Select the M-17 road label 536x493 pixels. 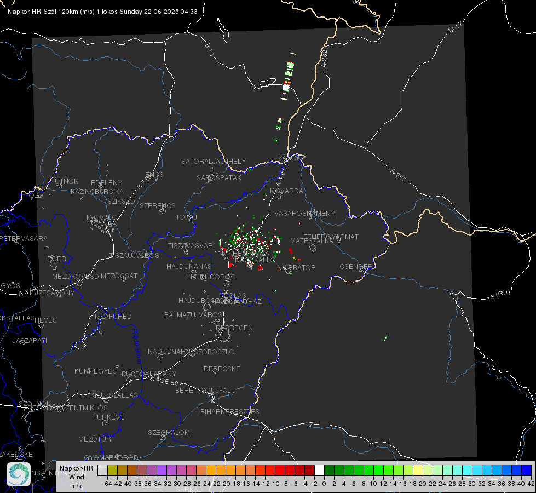456,27
